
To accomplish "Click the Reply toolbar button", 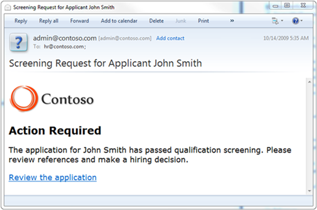I will (21, 21).
